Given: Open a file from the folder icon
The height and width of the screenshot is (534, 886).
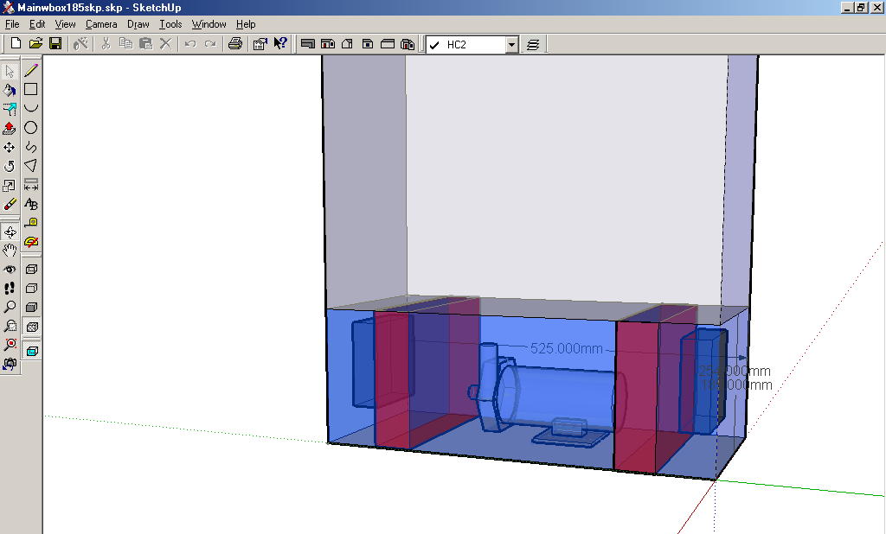Looking at the screenshot, I should (35, 43).
